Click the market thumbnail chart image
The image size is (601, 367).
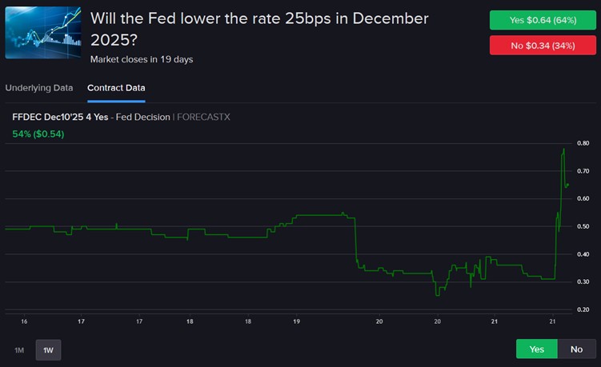coord(43,33)
